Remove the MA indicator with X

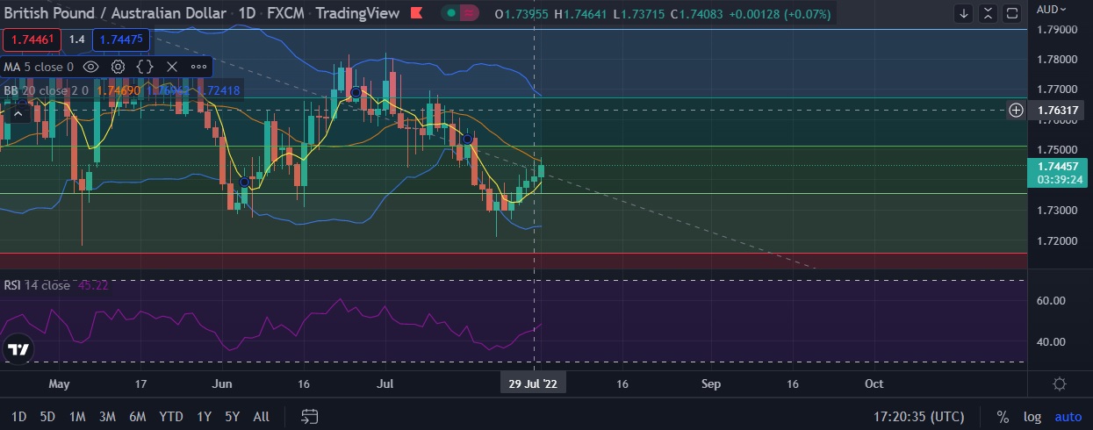tap(172, 66)
